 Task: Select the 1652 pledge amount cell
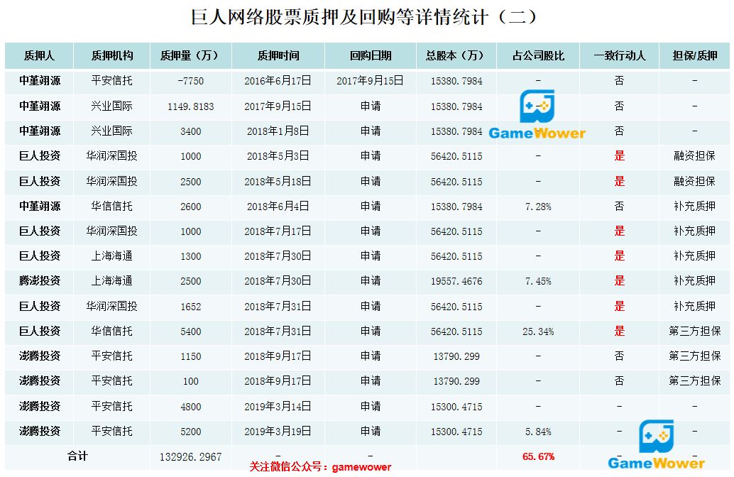pos(190,307)
